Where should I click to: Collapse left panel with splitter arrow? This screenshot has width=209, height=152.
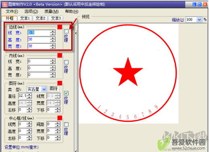[x=76, y=33]
